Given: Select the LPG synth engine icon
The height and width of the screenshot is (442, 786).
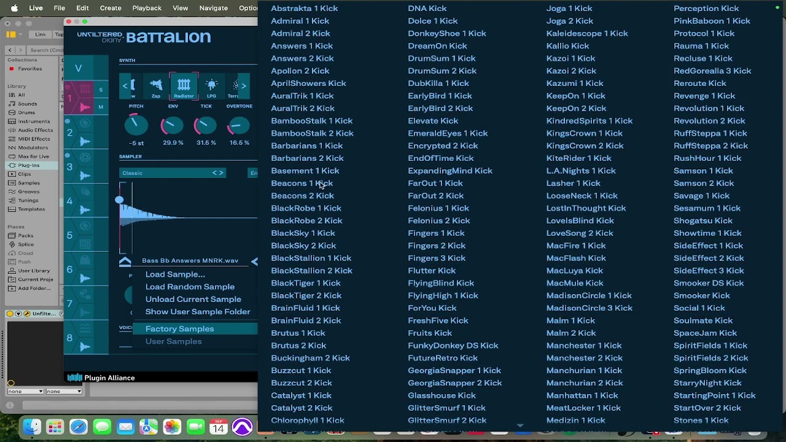Looking at the screenshot, I should (x=211, y=87).
